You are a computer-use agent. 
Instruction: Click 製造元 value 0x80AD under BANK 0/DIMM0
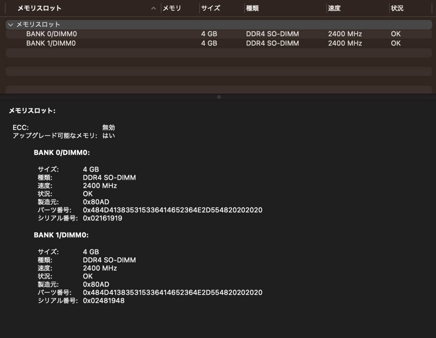coord(96,202)
